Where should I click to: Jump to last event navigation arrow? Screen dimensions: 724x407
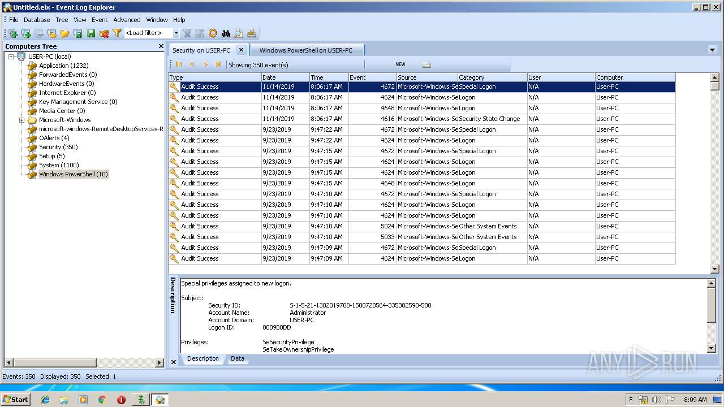point(218,64)
